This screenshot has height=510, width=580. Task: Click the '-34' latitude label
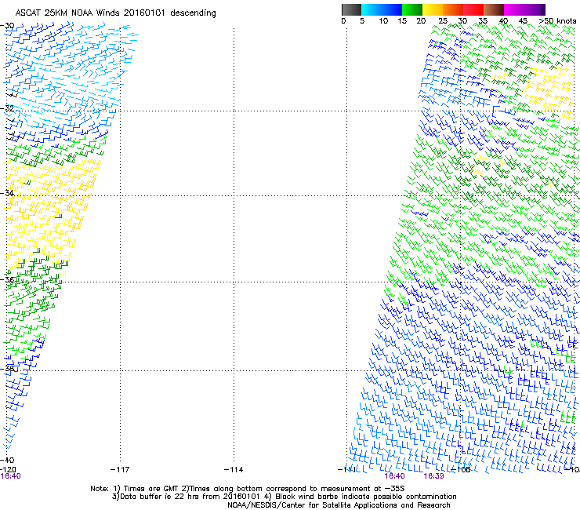pos(7,193)
